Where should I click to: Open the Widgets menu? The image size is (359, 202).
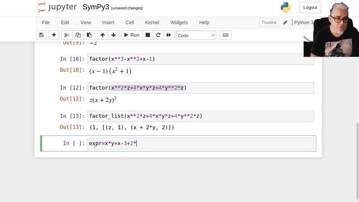tap(179, 22)
